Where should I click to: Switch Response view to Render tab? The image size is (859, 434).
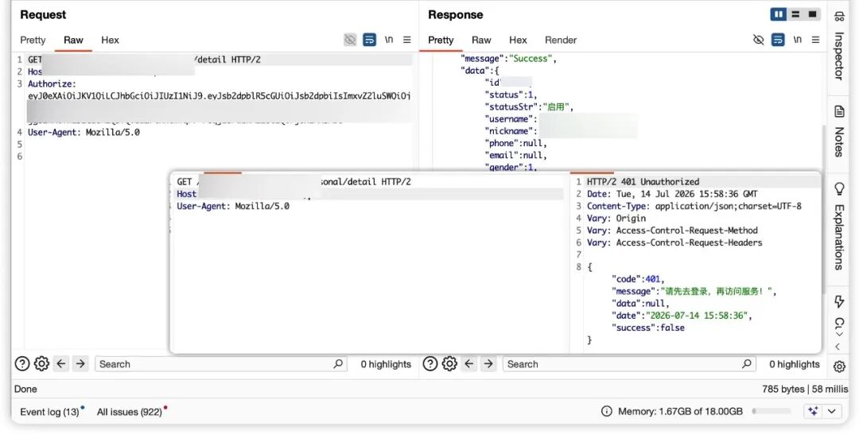pyautogui.click(x=561, y=40)
